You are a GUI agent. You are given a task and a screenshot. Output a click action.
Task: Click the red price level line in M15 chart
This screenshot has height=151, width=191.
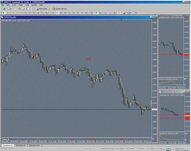click(171, 55)
